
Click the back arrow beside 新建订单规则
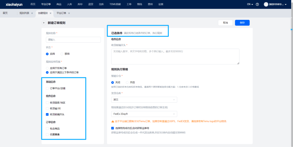tap(44, 23)
